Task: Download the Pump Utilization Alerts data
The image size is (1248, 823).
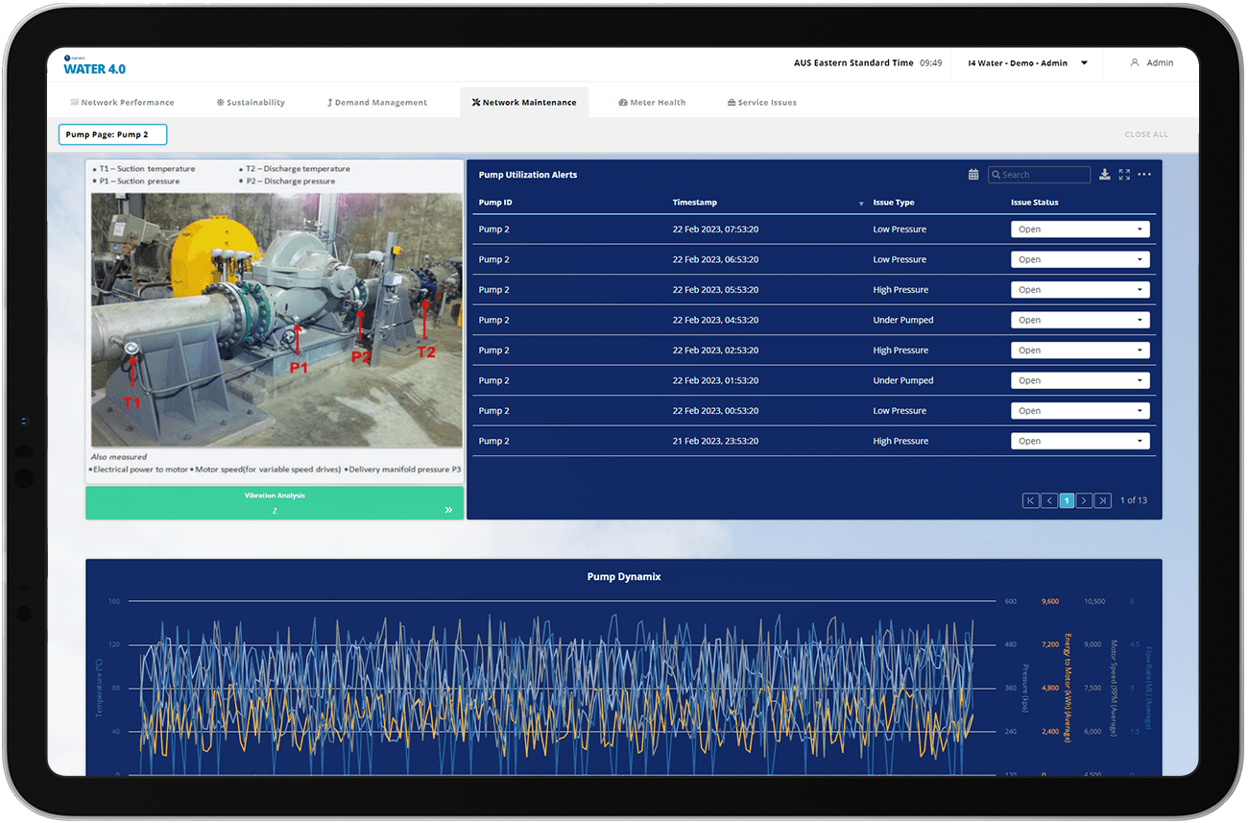Action: [x=1105, y=175]
